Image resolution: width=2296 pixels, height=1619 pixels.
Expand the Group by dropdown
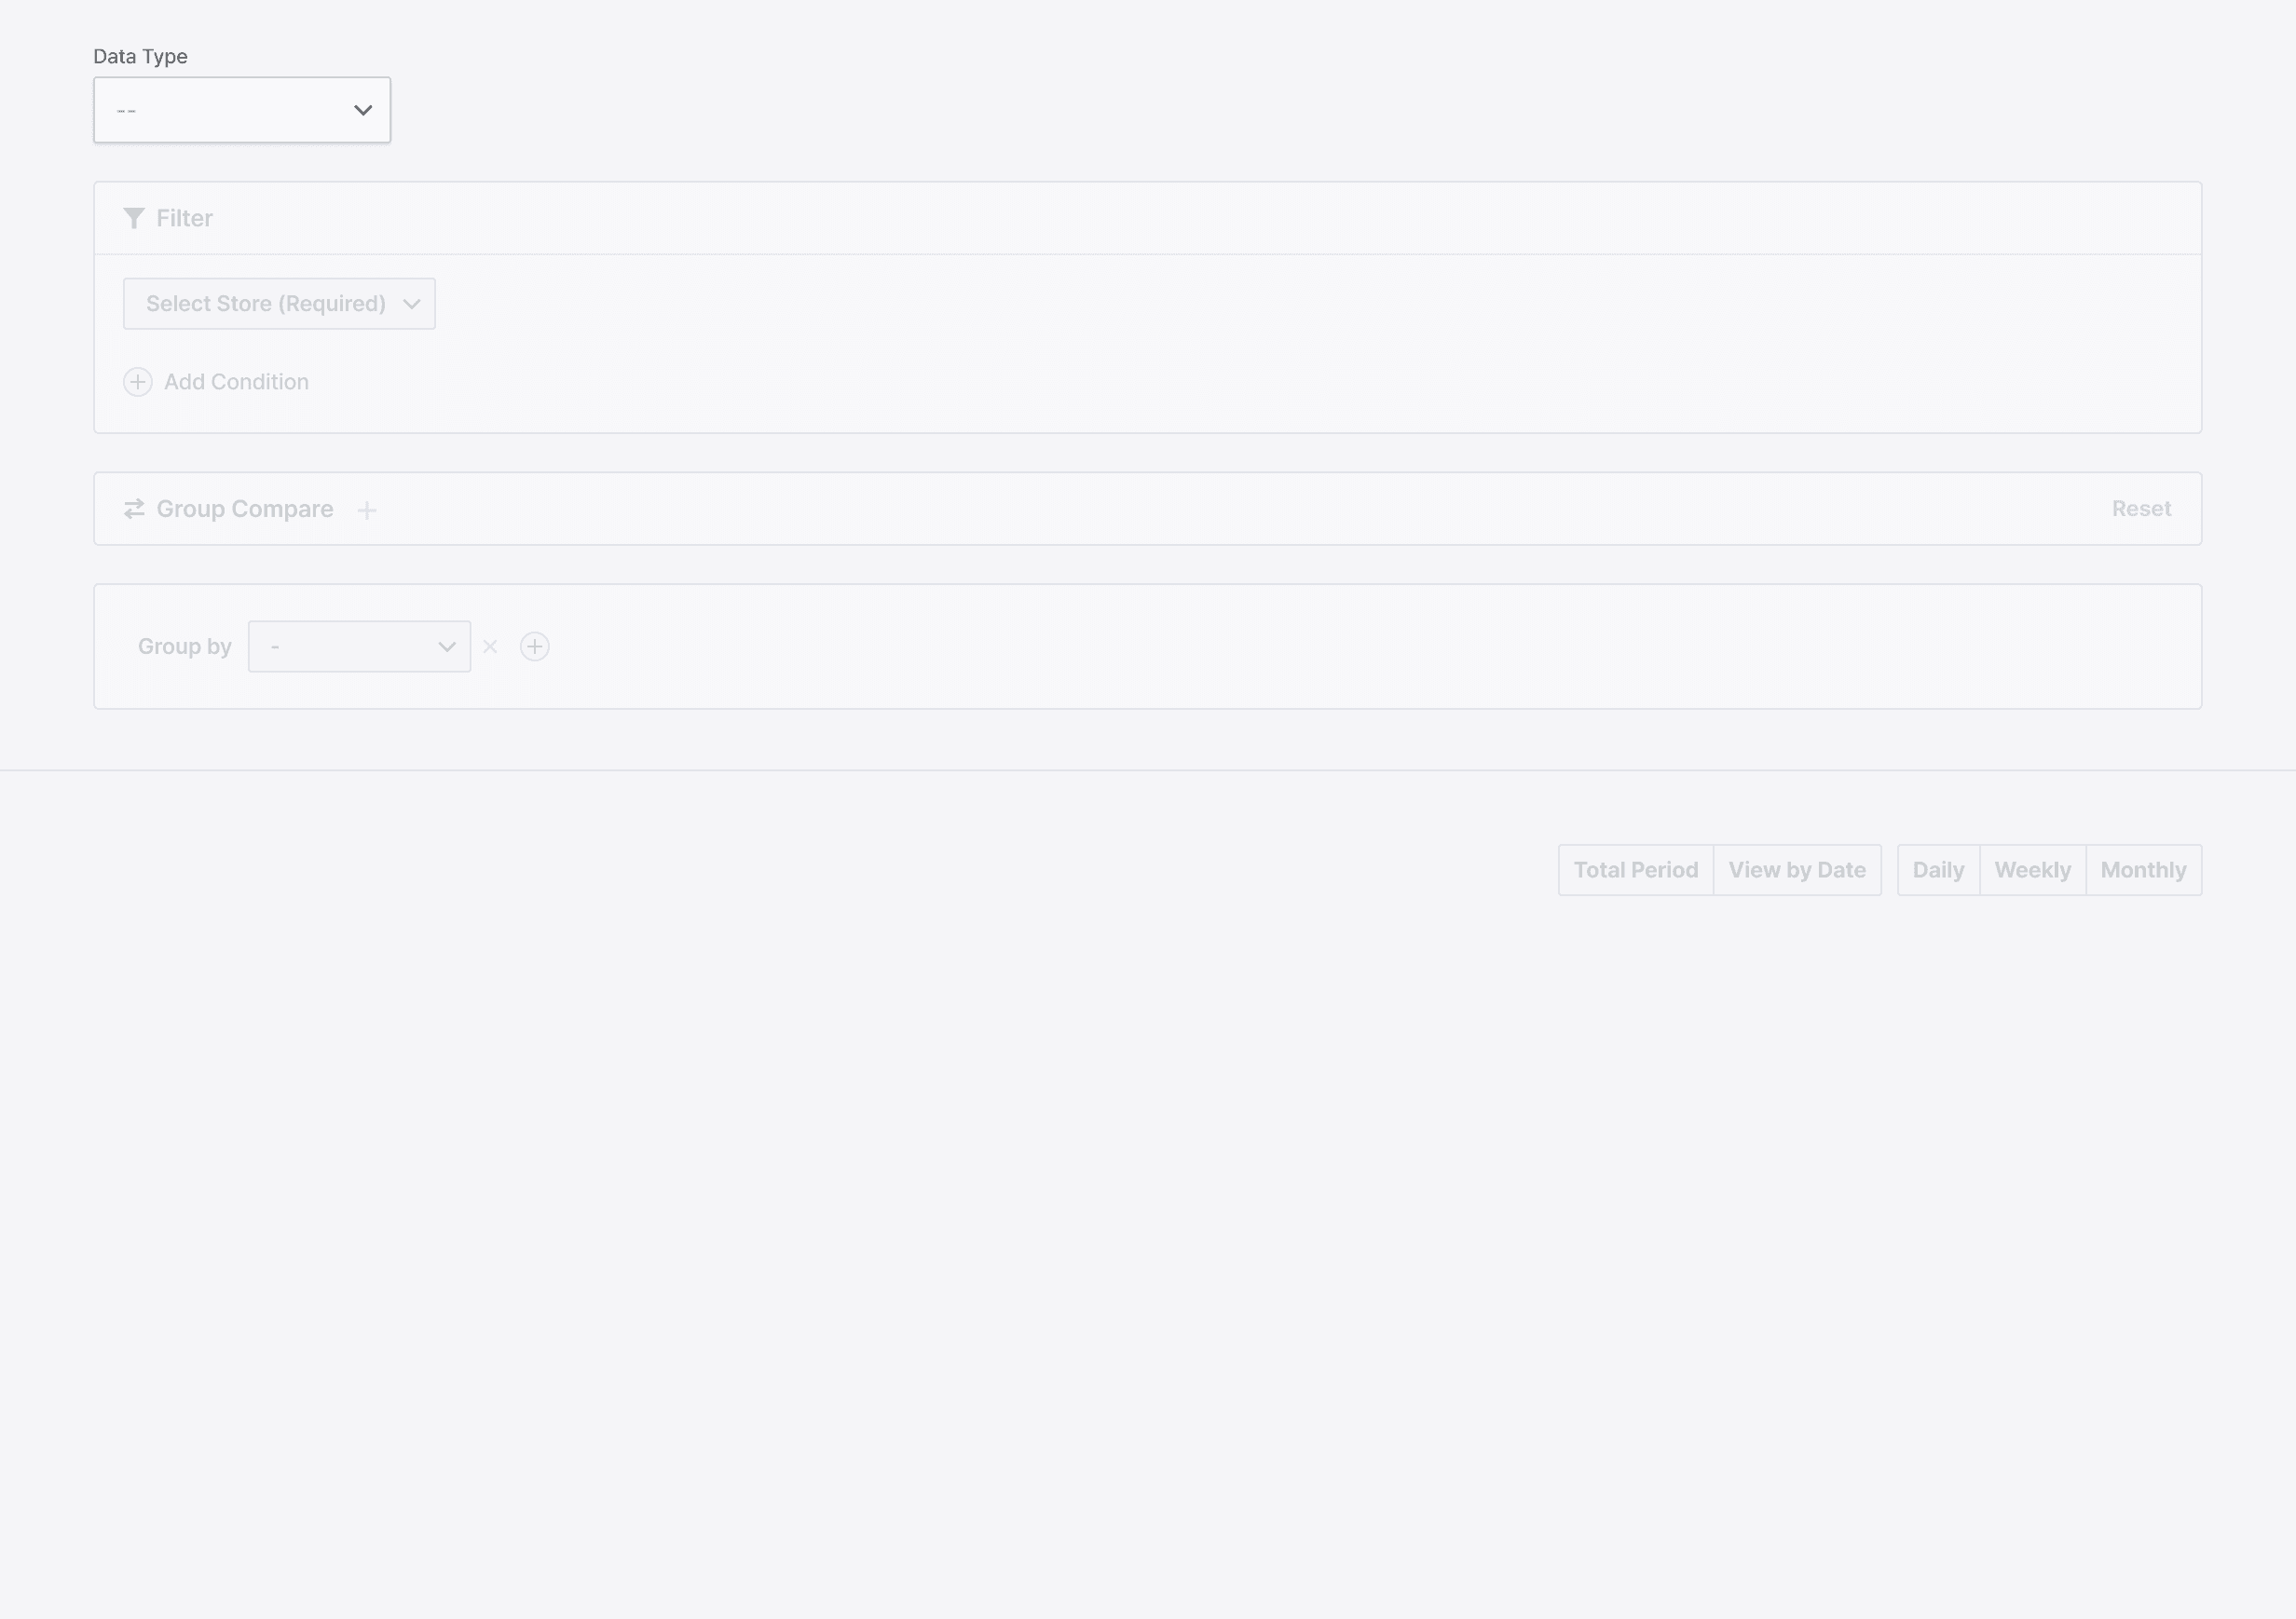359,646
